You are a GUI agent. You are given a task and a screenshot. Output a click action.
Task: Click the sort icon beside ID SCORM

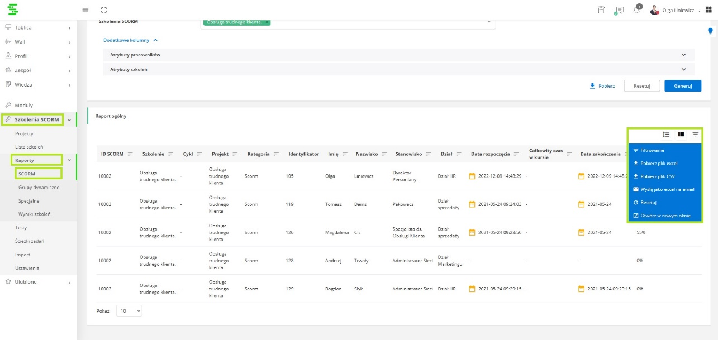(x=130, y=154)
